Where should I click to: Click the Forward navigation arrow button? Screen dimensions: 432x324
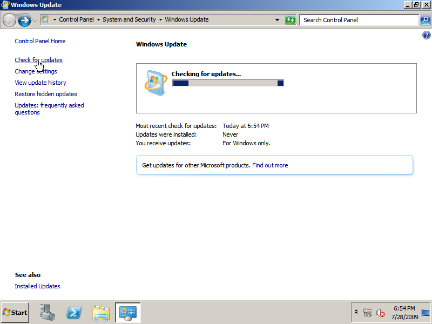[x=24, y=20]
